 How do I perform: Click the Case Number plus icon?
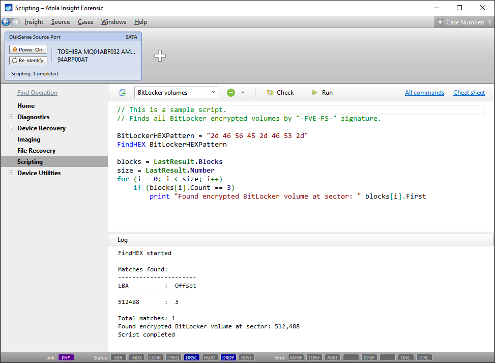click(x=440, y=22)
